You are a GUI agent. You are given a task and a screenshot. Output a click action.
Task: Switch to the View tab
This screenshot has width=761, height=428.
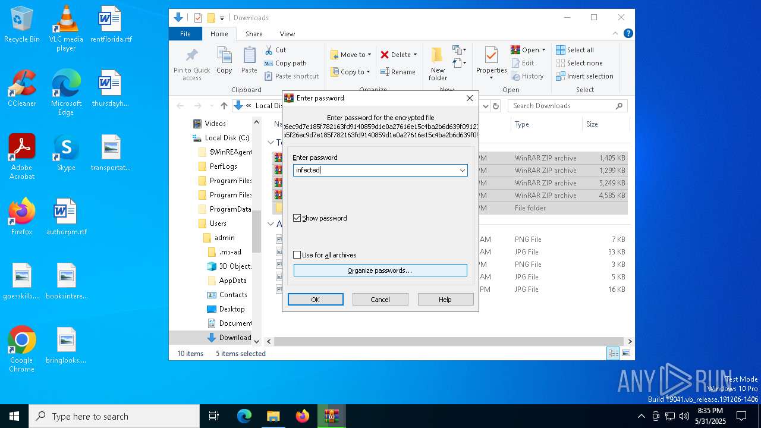287,34
